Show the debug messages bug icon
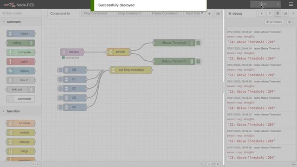 [x=278, y=13]
